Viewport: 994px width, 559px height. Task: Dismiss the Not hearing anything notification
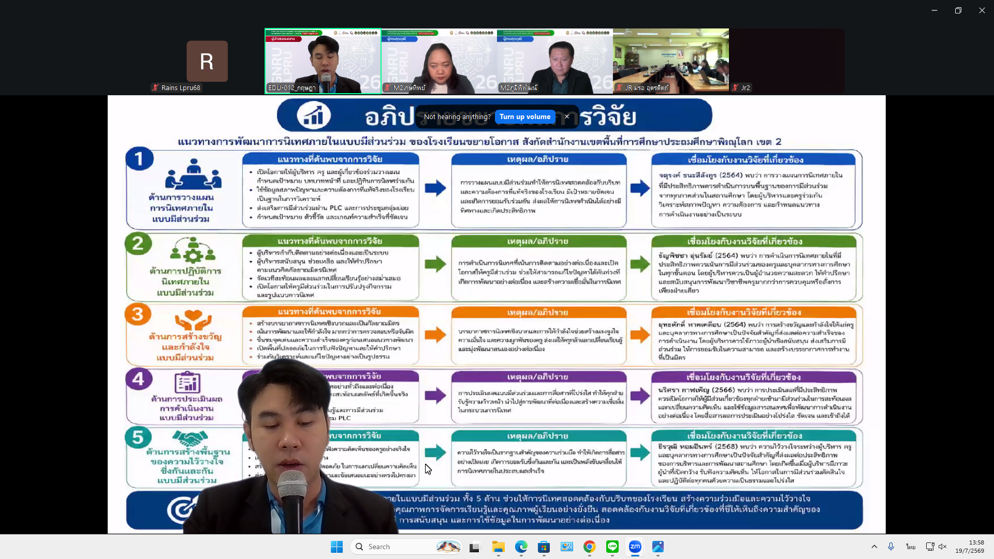click(x=567, y=116)
